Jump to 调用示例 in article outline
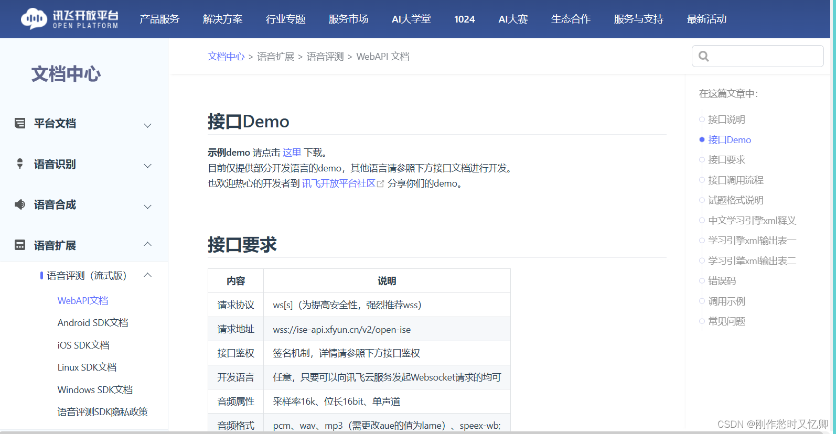836x434 pixels. tap(726, 301)
